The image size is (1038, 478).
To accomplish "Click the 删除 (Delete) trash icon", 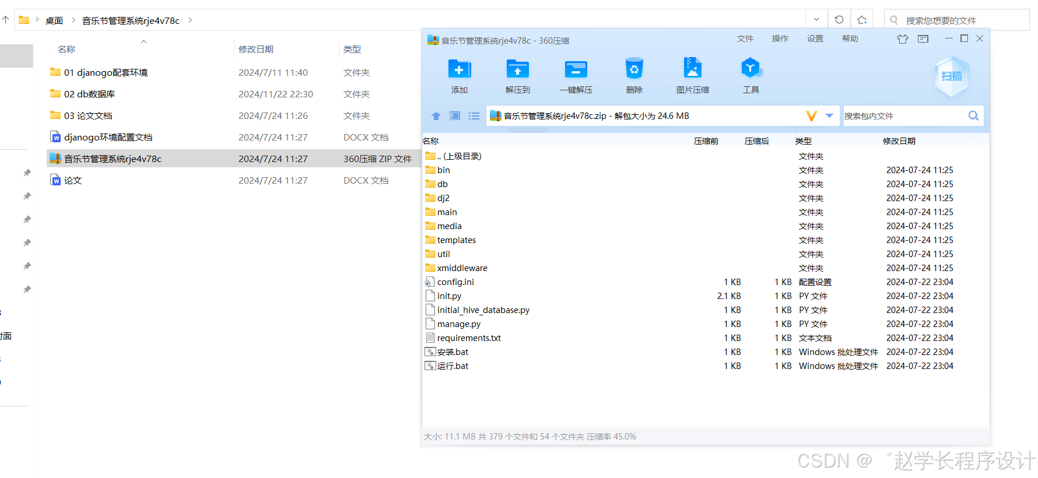I will 634,69.
